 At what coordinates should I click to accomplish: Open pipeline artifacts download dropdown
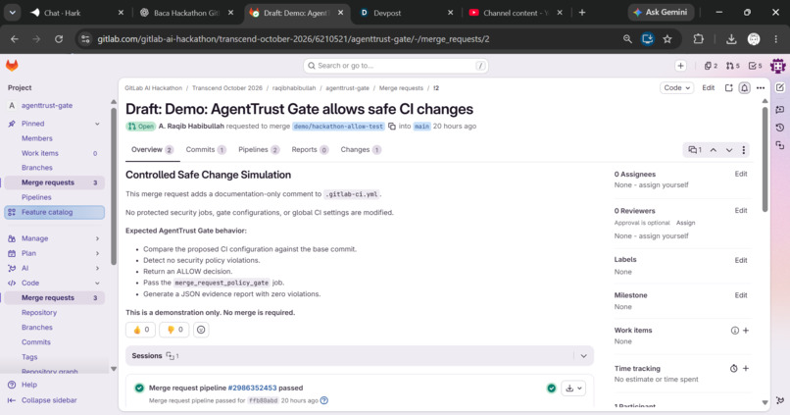pos(573,389)
